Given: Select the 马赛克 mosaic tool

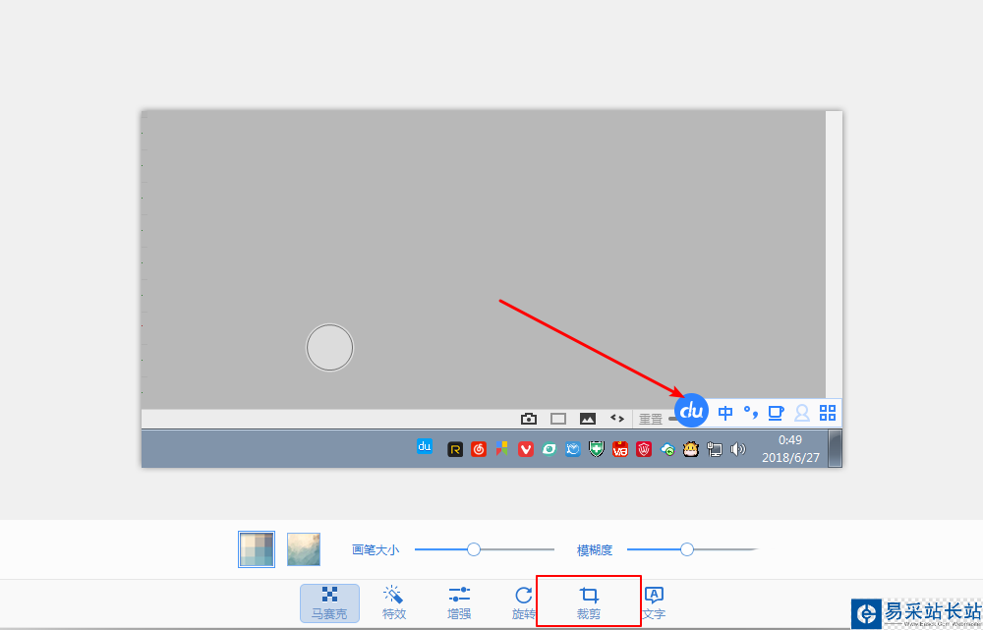Looking at the screenshot, I should tap(329, 603).
